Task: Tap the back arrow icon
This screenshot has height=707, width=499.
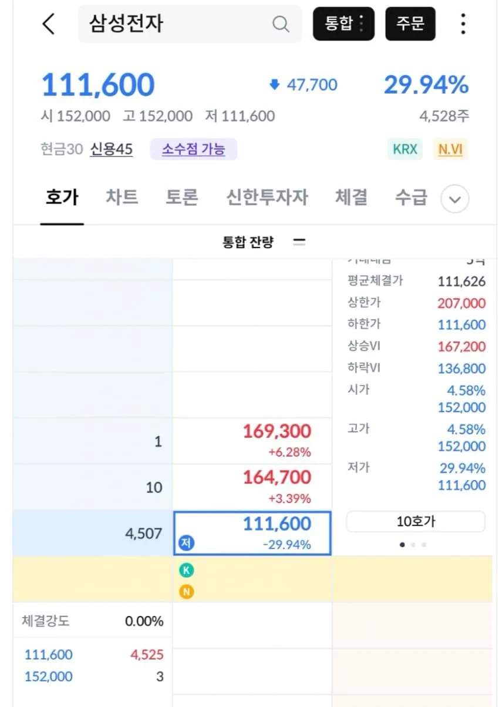Action: click(x=49, y=24)
